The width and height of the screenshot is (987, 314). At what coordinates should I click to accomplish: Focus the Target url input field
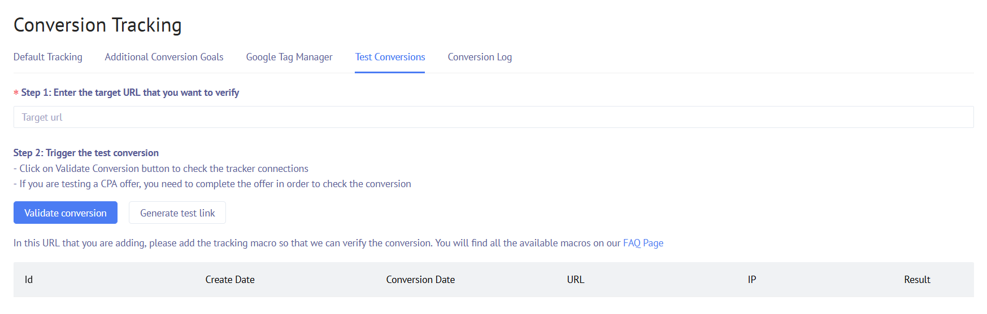click(493, 117)
